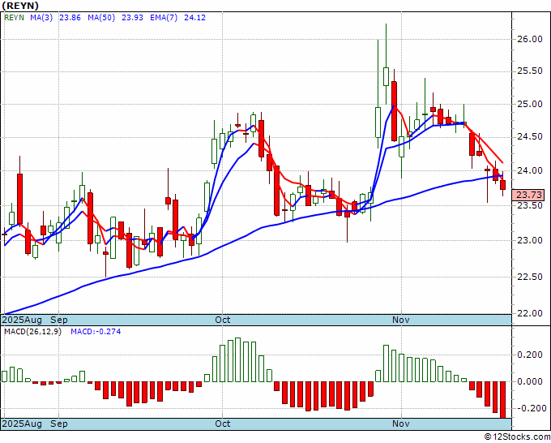Image resolution: width=551 pixels, height=443 pixels.
Task: Click the EMA(7) legend label
Action: pyautogui.click(x=164, y=18)
